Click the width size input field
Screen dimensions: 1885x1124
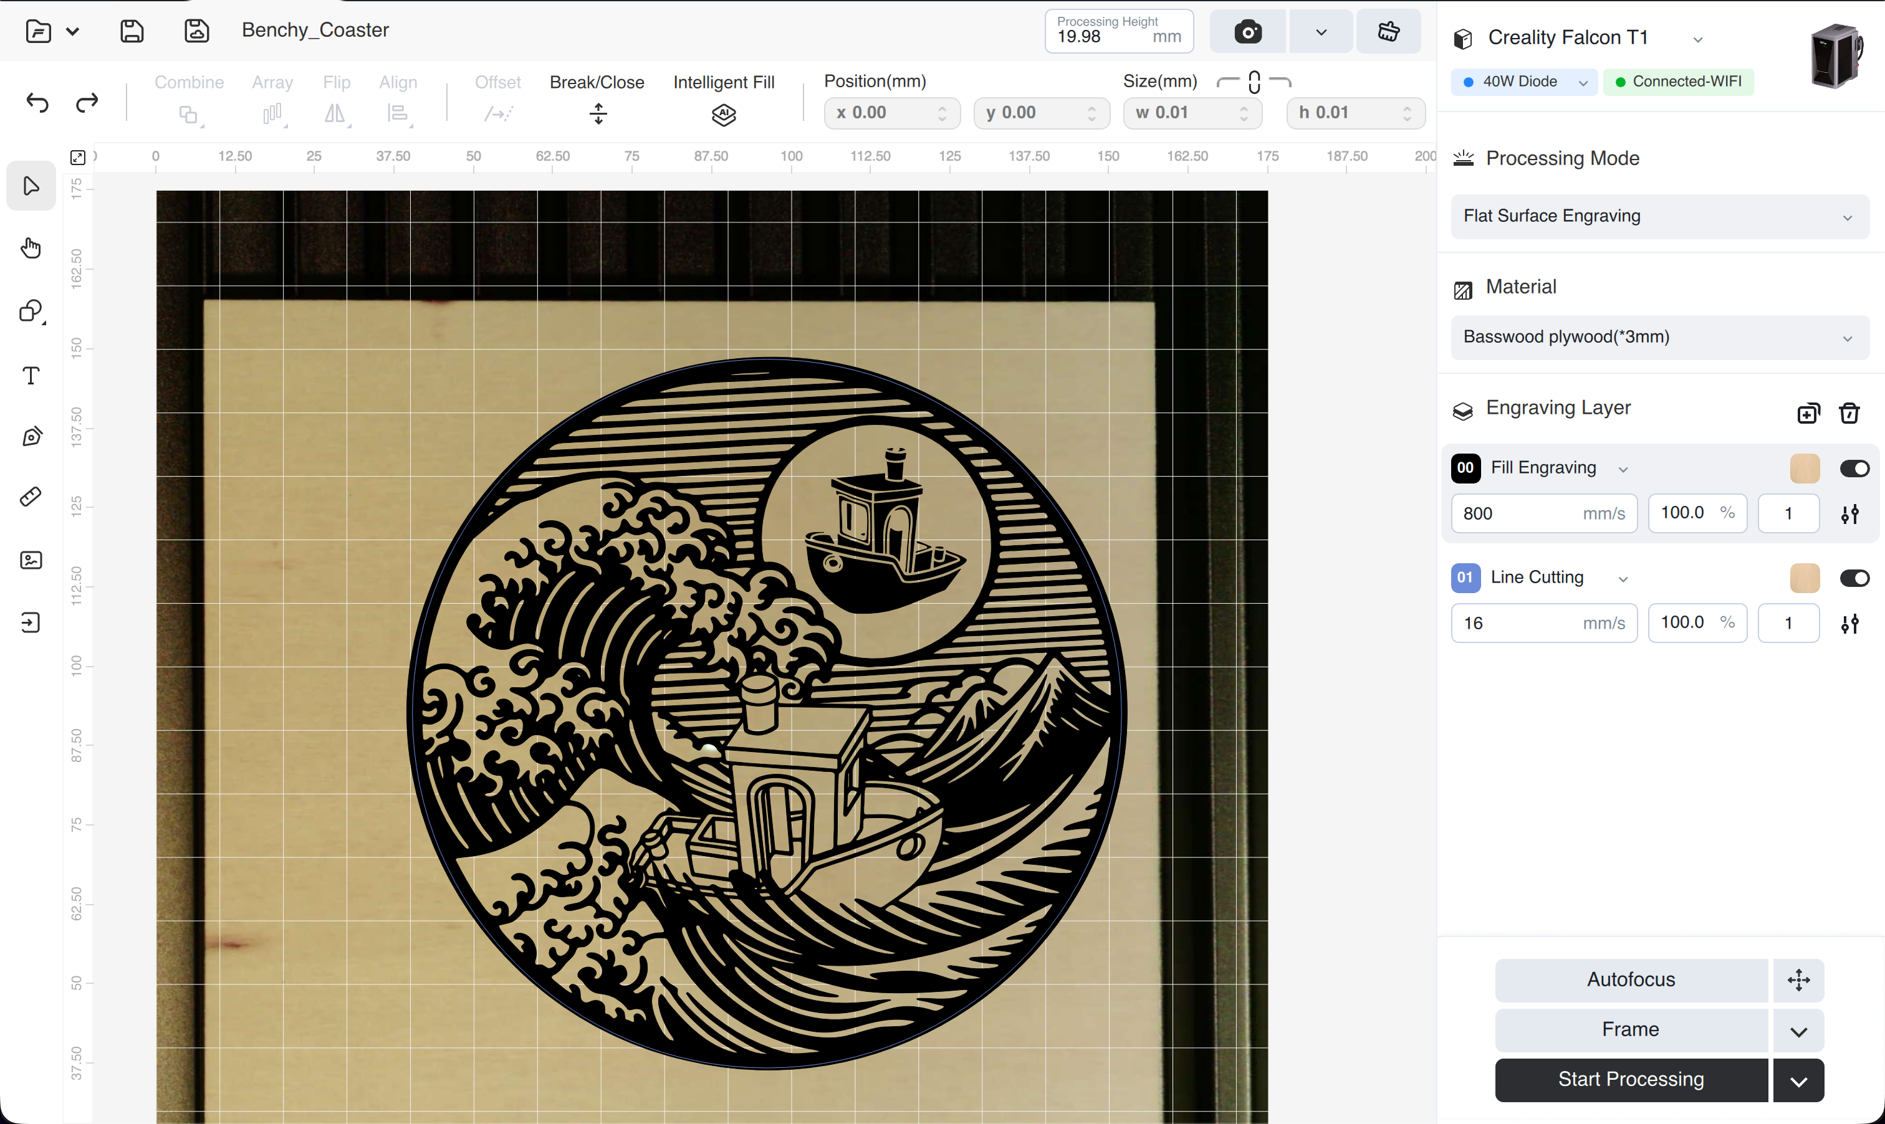click(x=1192, y=113)
